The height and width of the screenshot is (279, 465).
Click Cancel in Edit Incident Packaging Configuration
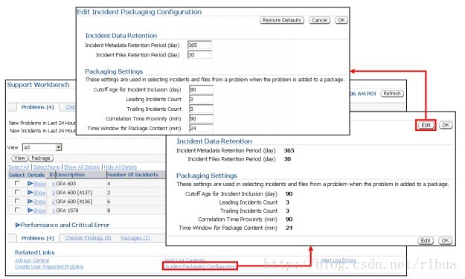(x=319, y=20)
